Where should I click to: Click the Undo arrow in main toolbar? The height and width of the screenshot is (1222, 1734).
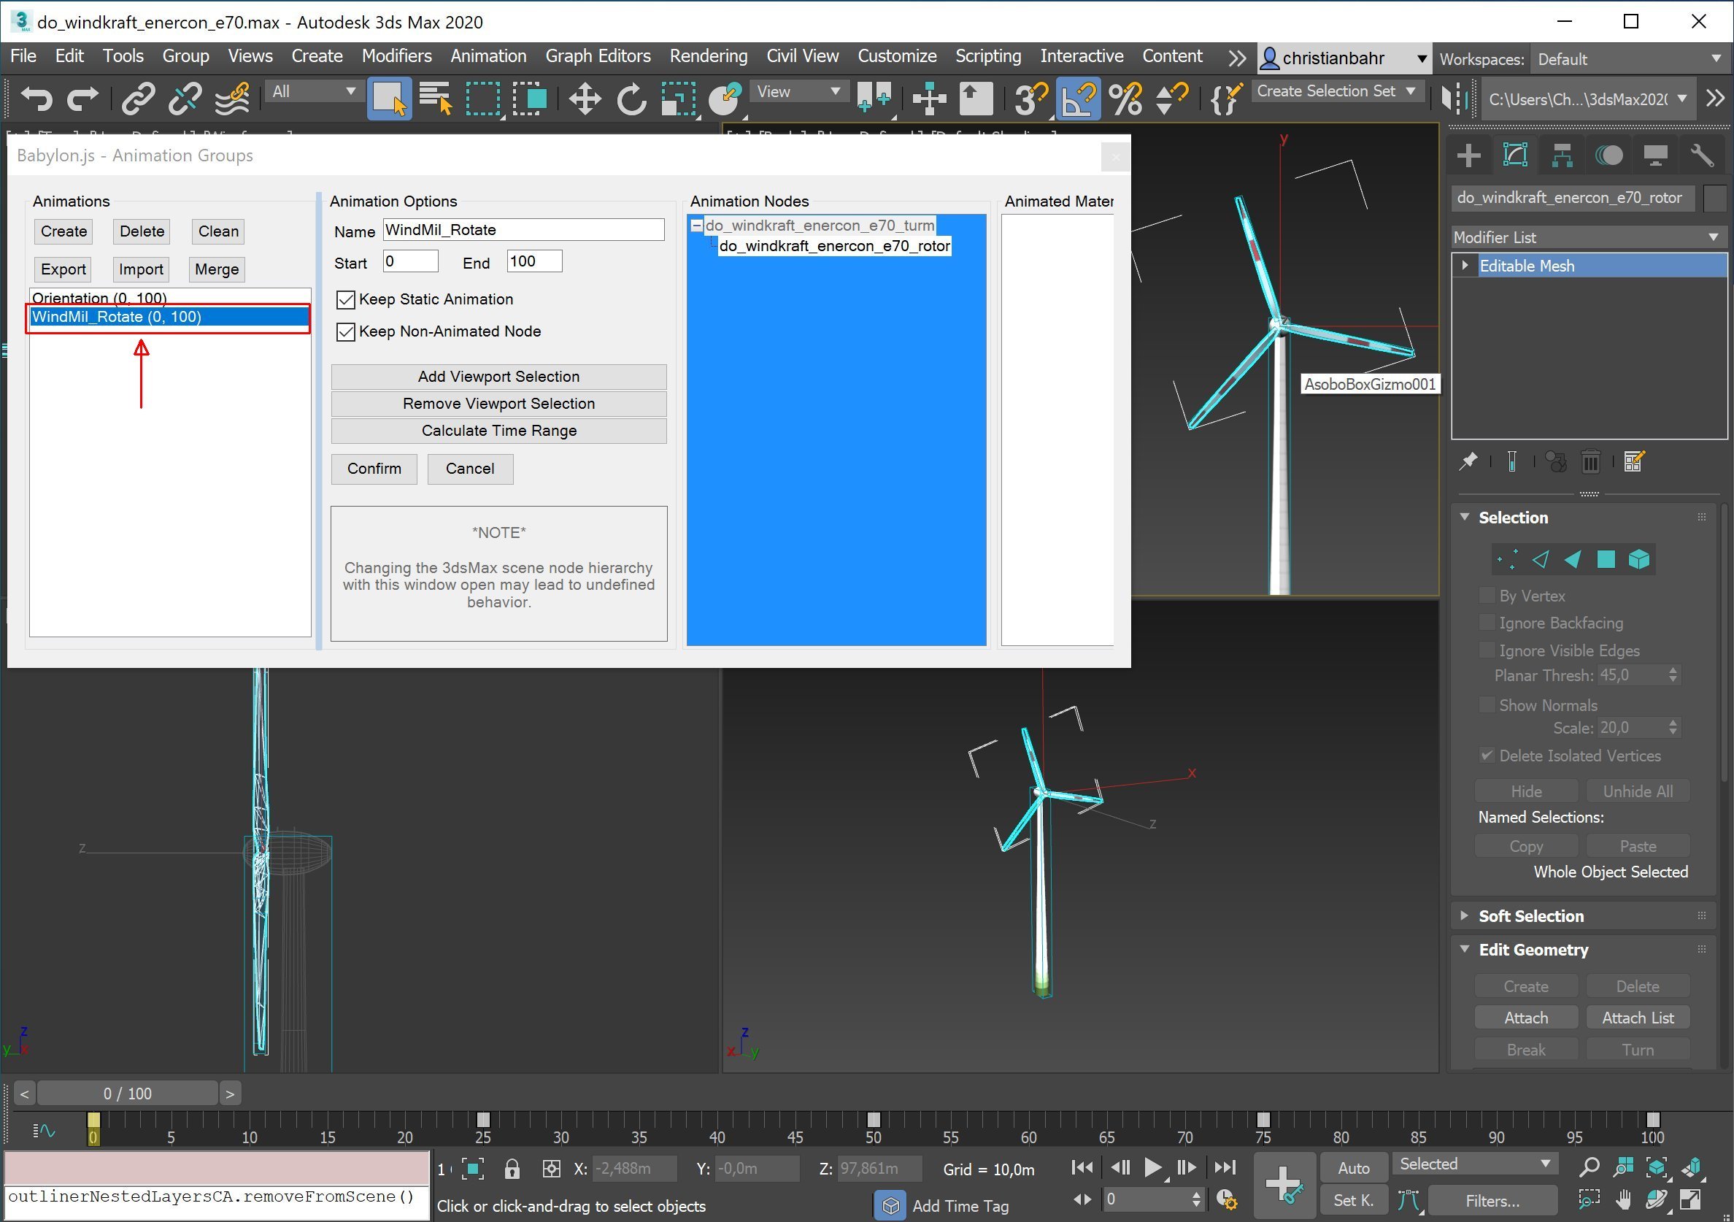pos(36,98)
